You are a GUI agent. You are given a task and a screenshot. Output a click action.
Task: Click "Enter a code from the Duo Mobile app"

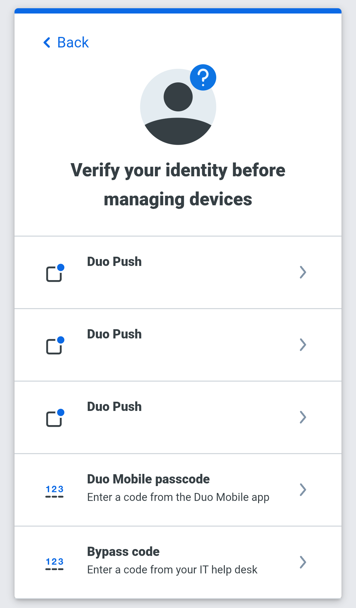[x=178, y=497]
